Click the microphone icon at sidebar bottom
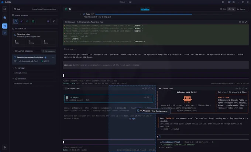The height and width of the screenshot is (152, 251). tap(5, 147)
